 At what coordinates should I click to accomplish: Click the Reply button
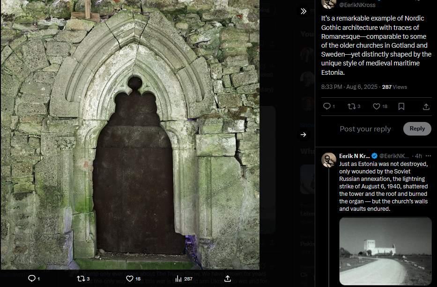coord(417,129)
